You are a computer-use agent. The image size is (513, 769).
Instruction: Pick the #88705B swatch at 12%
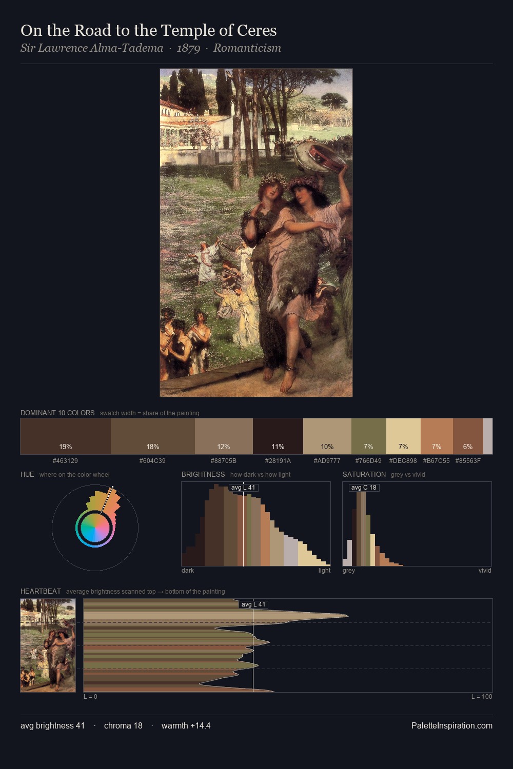tap(224, 436)
